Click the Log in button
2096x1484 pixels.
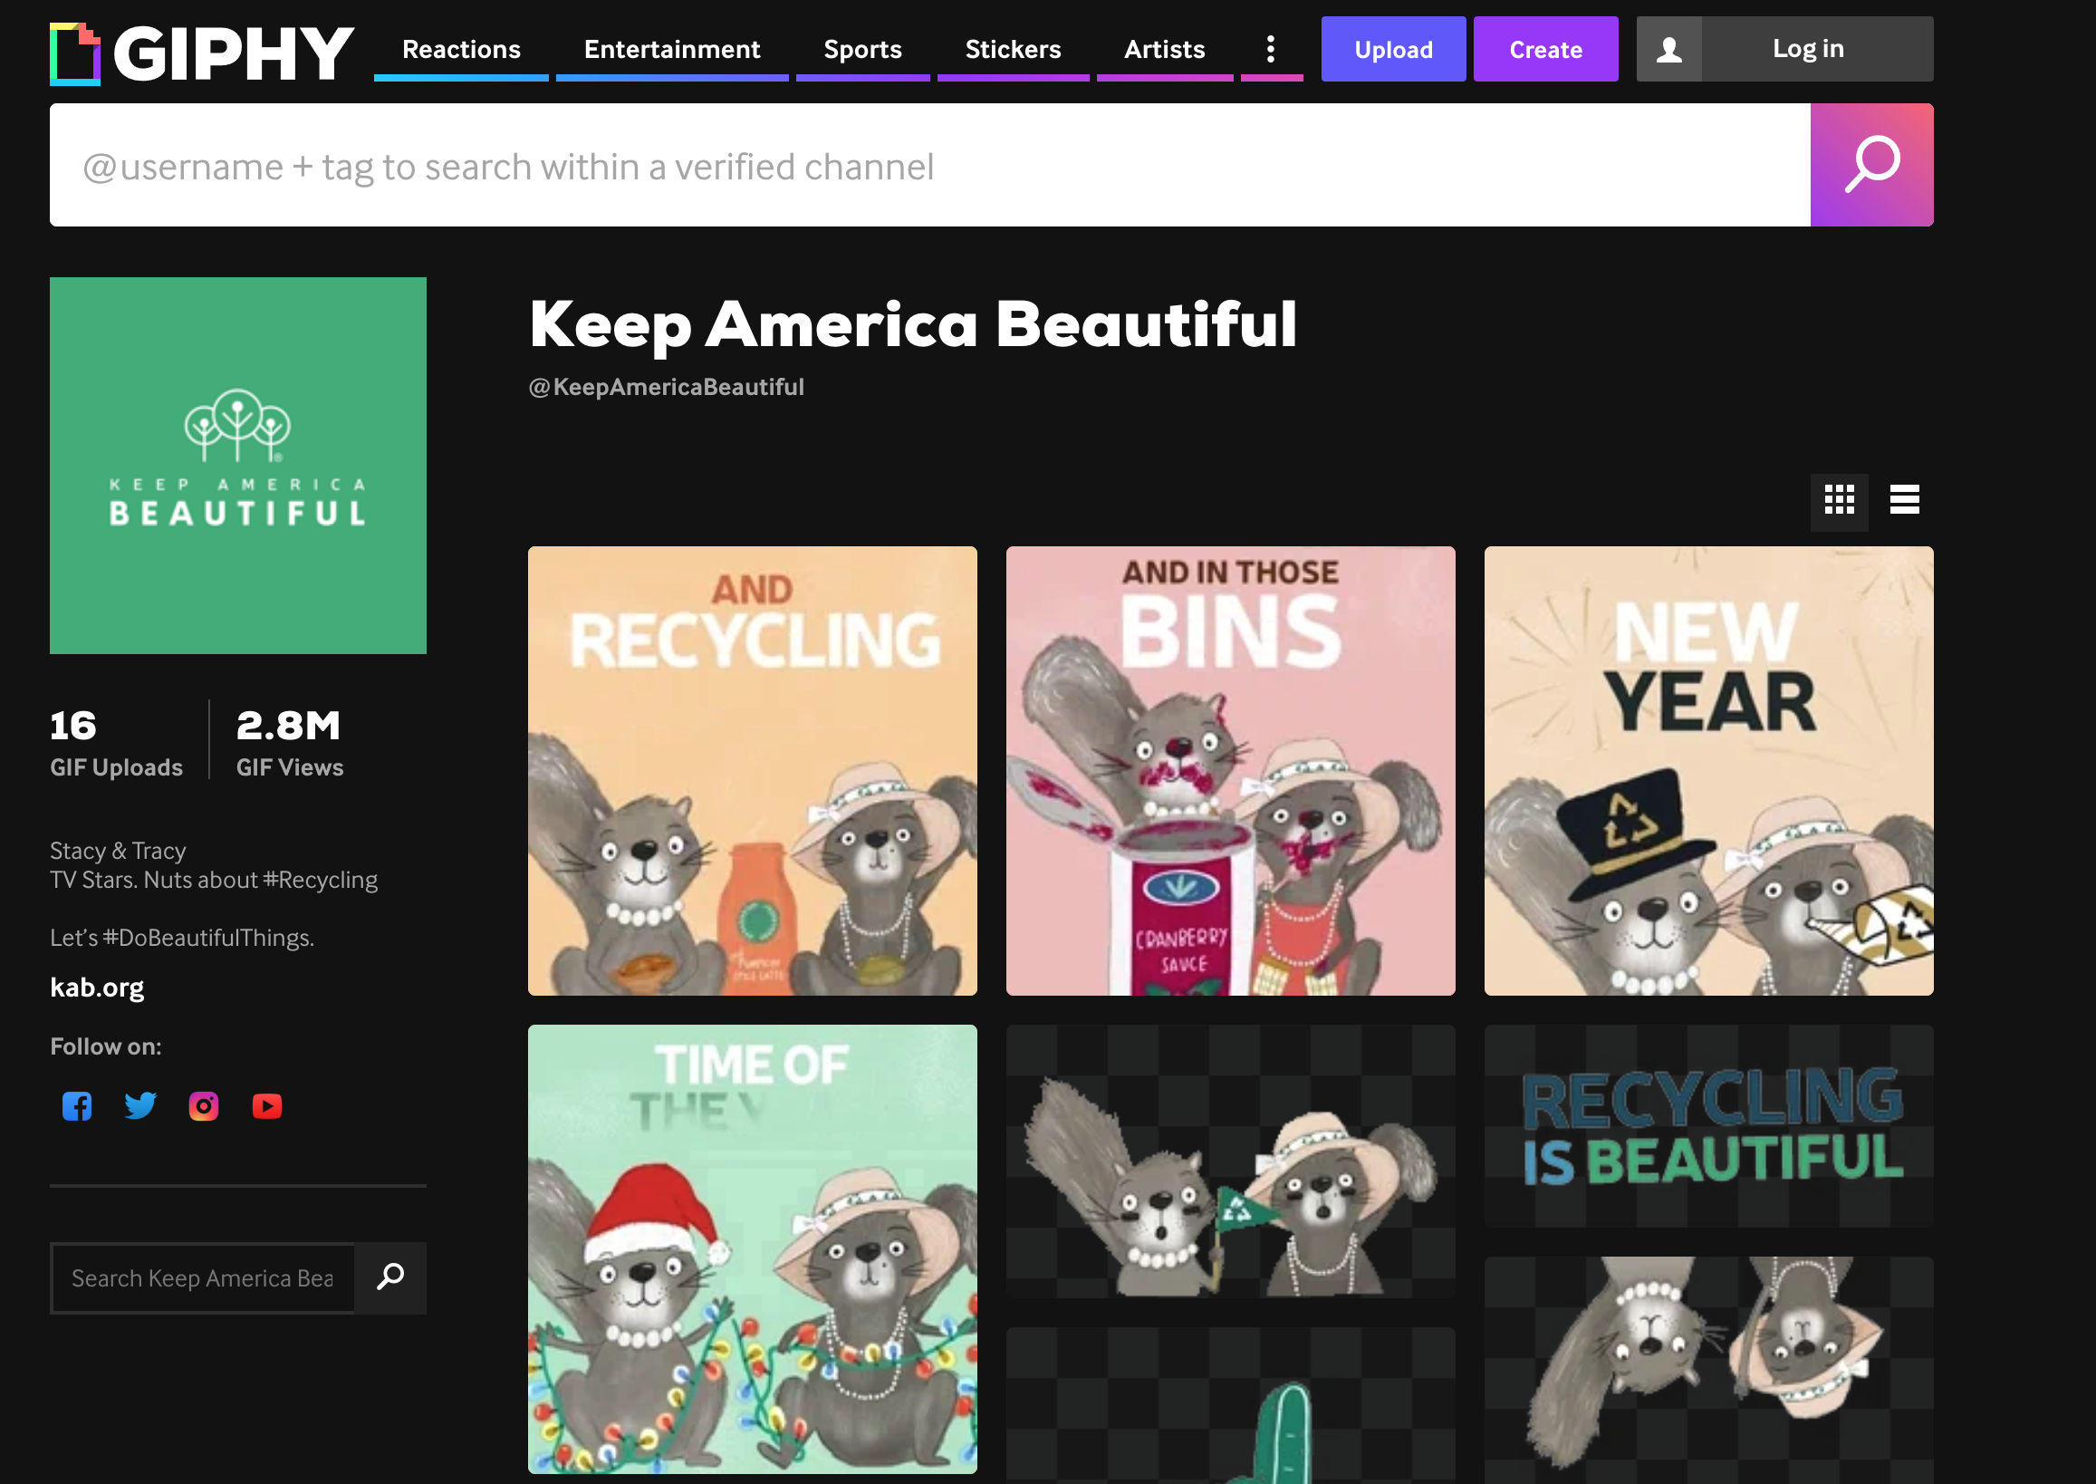click(1808, 49)
